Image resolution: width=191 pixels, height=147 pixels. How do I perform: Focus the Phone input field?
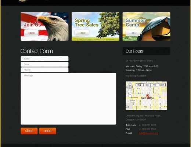pos(44,70)
